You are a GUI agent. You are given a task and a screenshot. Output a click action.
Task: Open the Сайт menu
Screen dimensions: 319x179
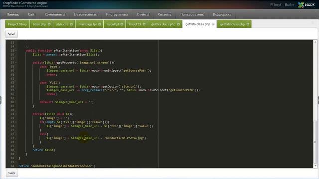(32, 14)
